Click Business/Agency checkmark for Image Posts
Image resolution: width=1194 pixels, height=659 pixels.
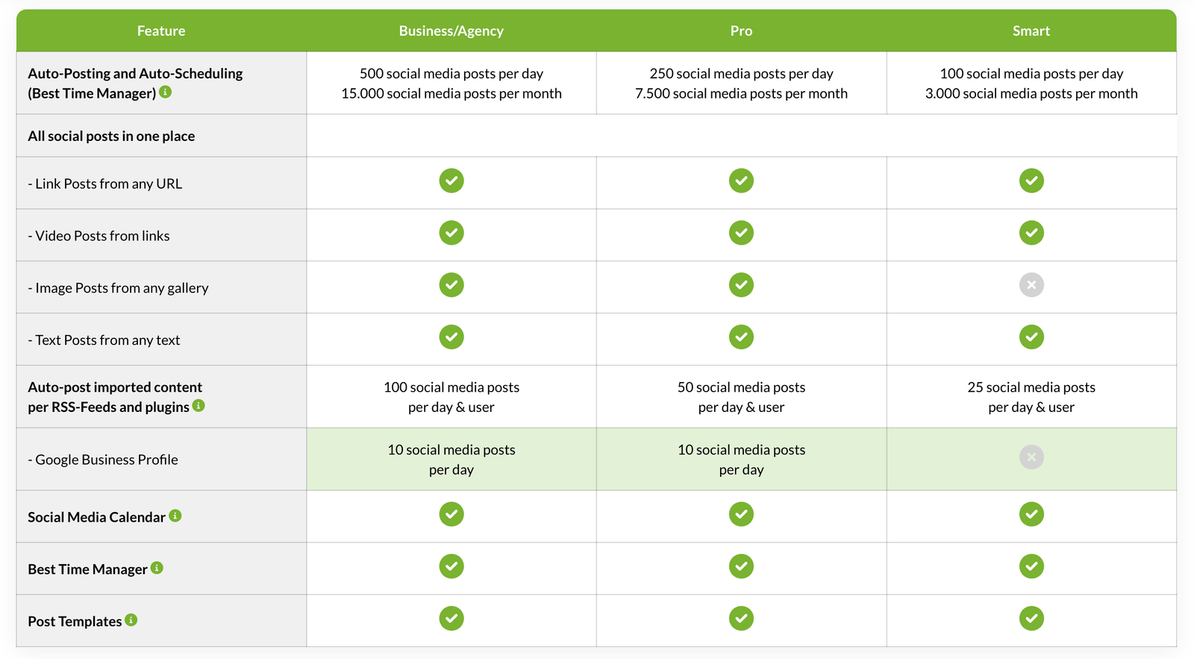point(451,285)
